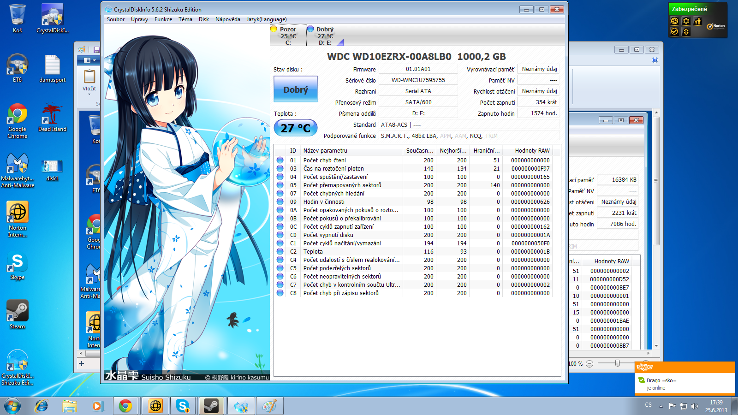Image resolution: width=738 pixels, height=415 pixels.
Task: Open Chrome from the taskbar
Action: click(x=125, y=406)
